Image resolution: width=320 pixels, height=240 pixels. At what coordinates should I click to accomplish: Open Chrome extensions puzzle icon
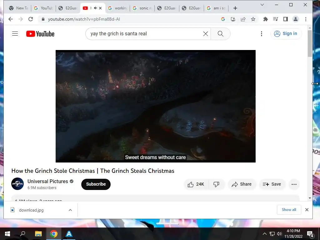266,19
